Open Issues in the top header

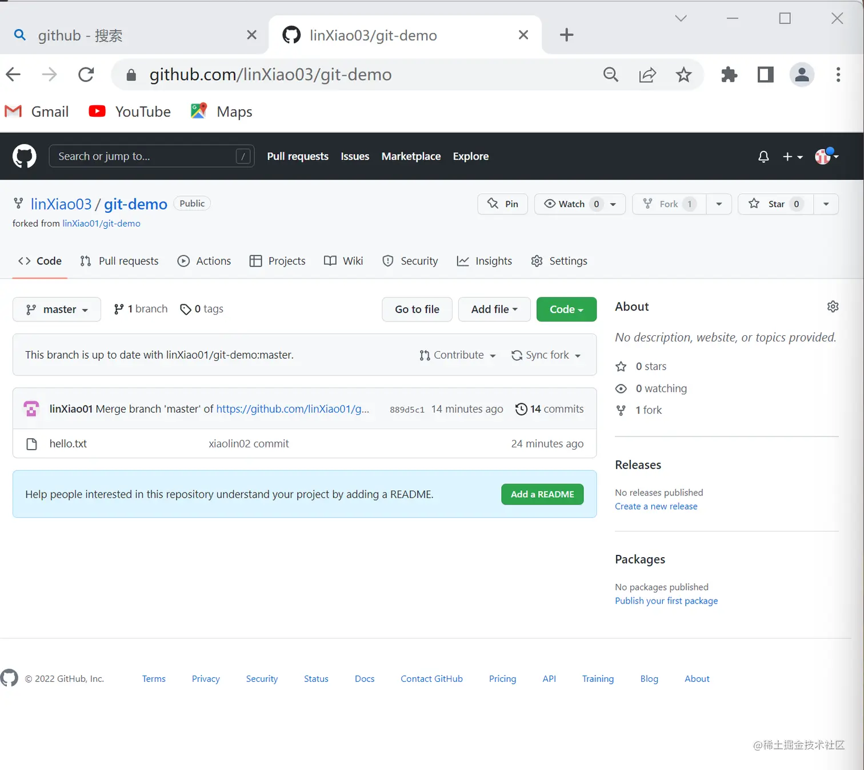355,156
